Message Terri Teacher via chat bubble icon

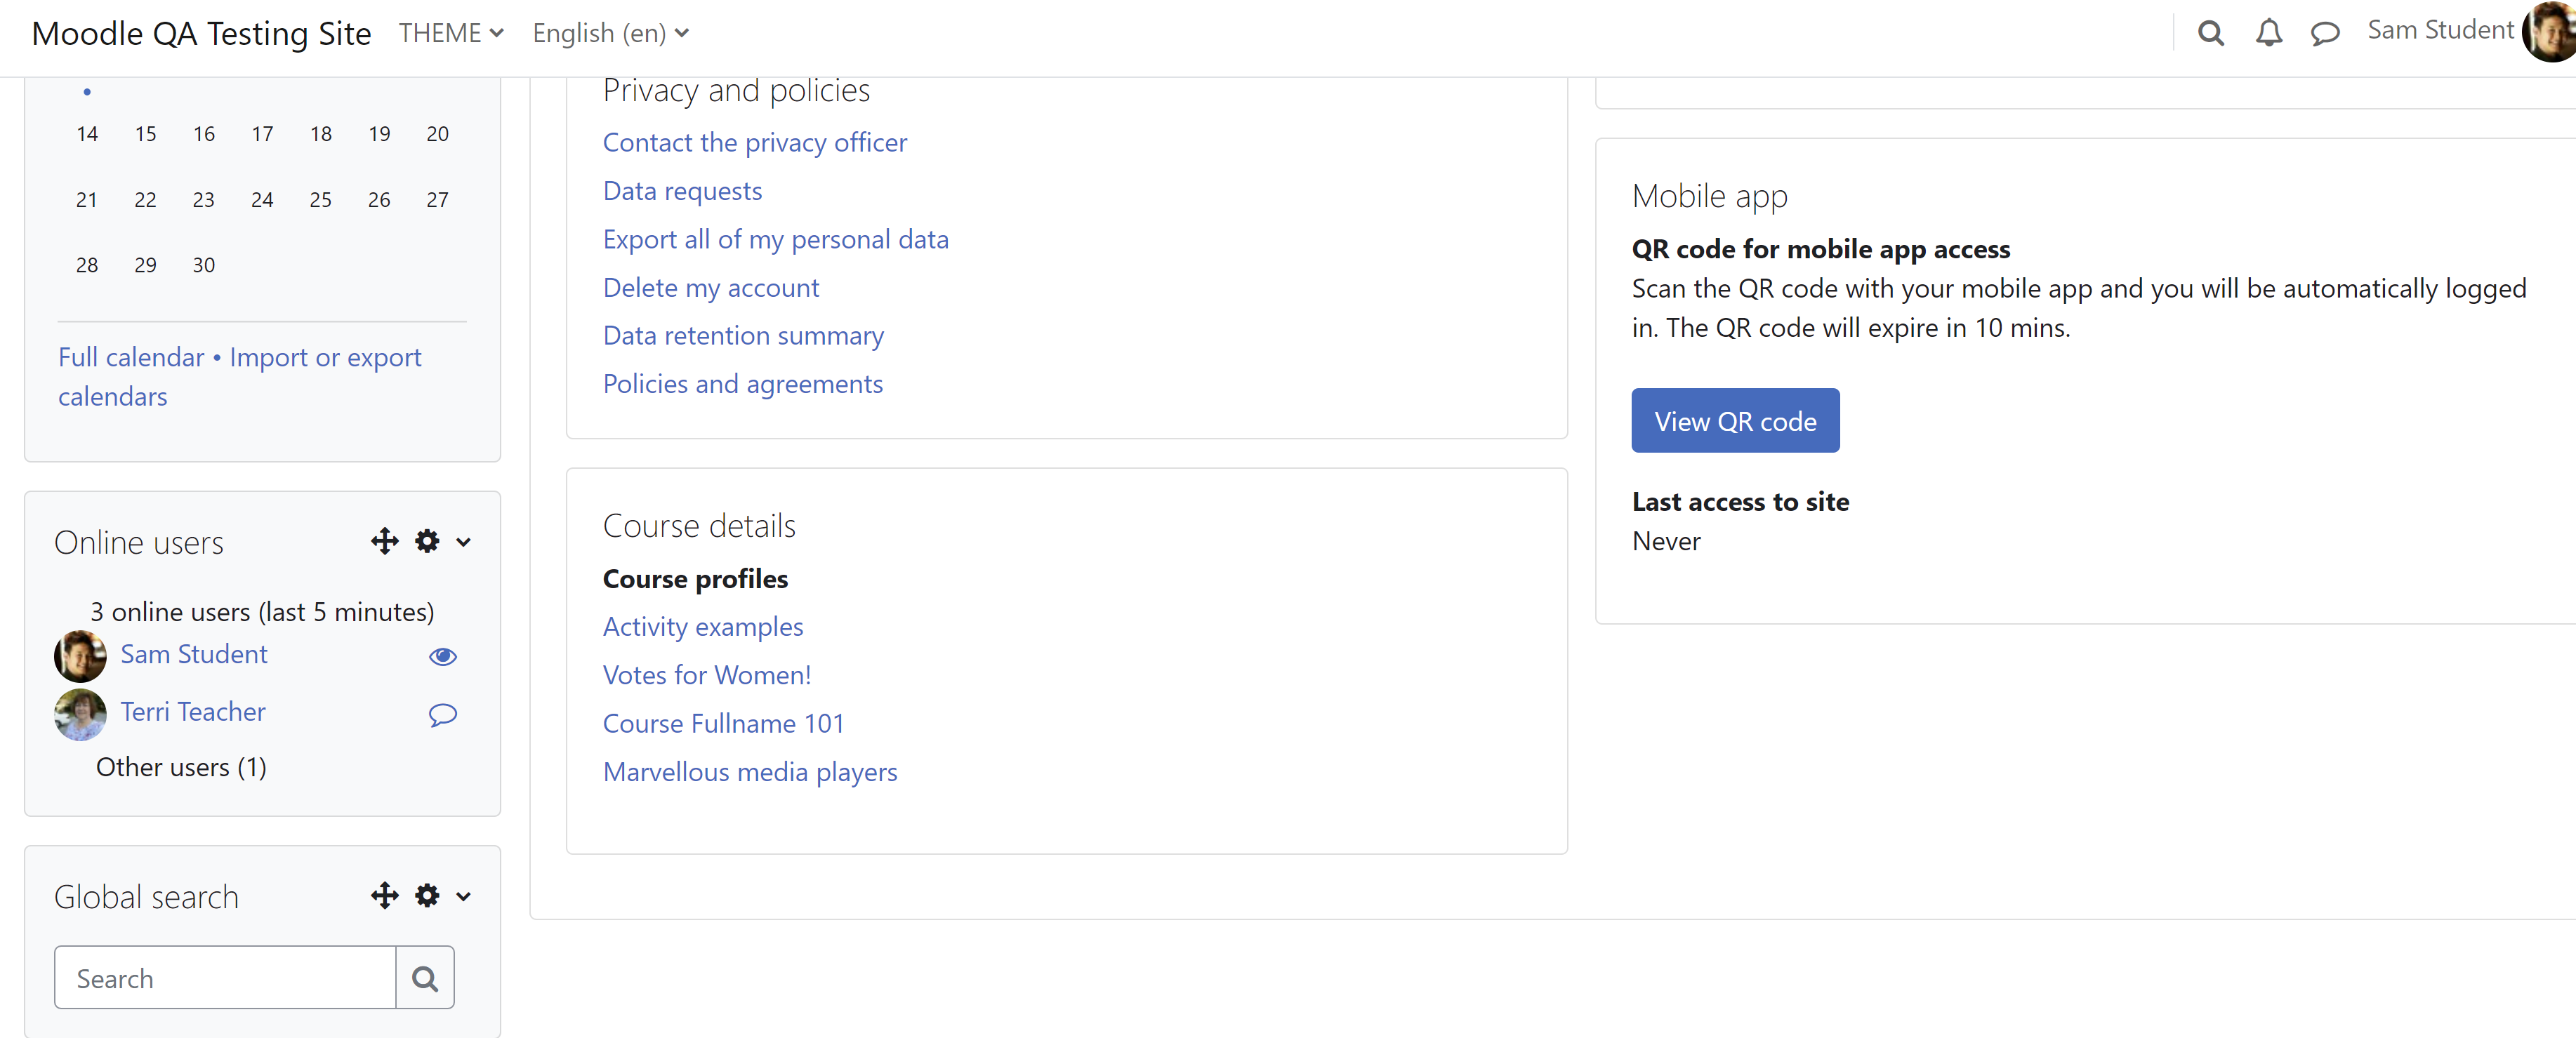click(x=443, y=714)
